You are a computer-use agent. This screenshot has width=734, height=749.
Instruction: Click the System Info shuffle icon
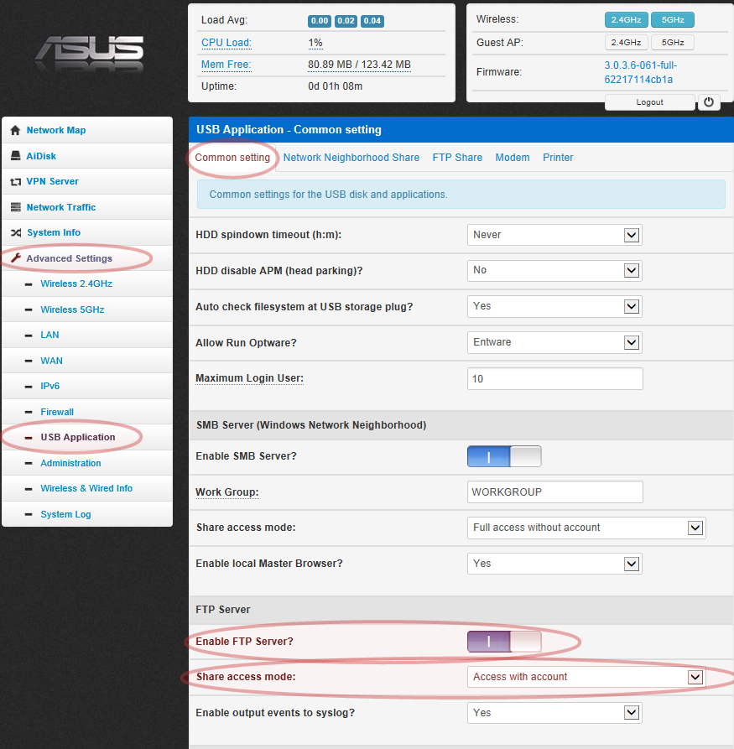15,233
